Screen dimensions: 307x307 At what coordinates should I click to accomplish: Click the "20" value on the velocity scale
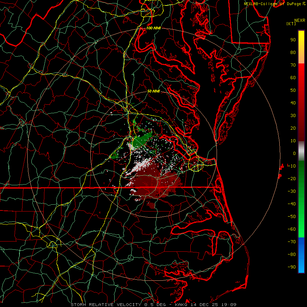click(x=293, y=128)
